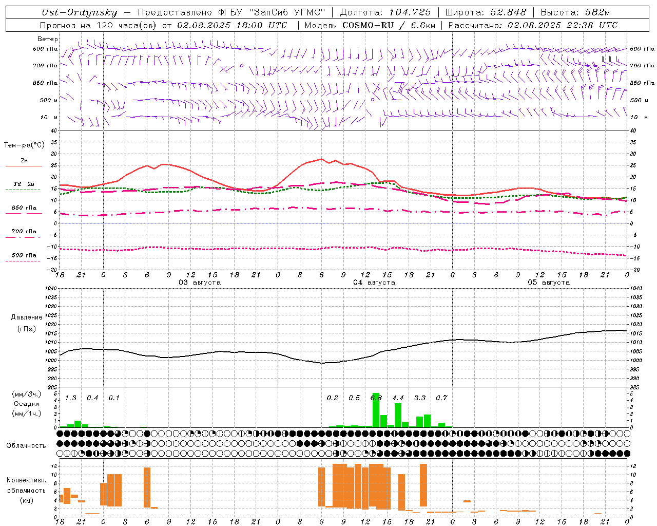The image size is (657, 526).
Task: Click the "04 августа" date label
Action: click(x=374, y=283)
